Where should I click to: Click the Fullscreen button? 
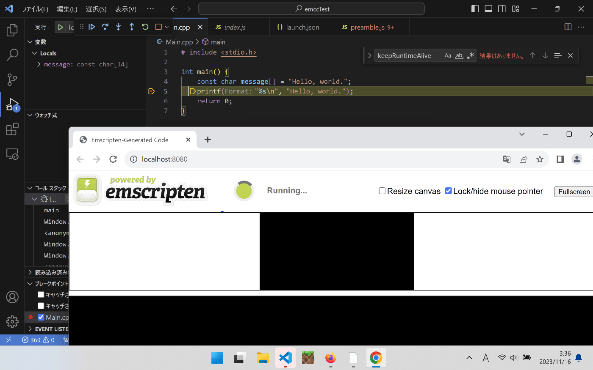tap(574, 192)
